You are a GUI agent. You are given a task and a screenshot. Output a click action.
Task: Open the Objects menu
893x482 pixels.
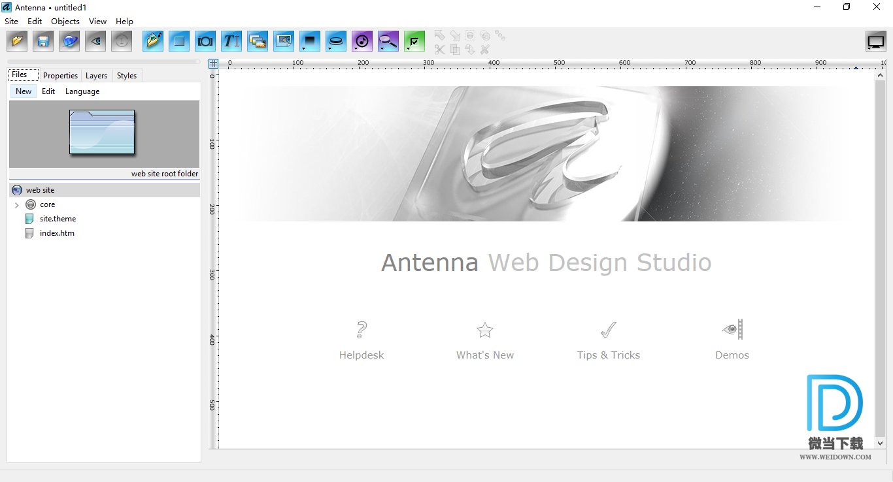pos(65,21)
